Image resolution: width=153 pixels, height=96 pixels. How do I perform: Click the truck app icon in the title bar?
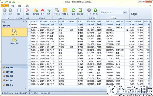2,2
